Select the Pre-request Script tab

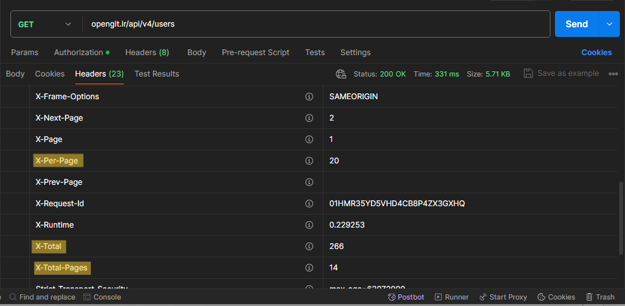coord(255,53)
